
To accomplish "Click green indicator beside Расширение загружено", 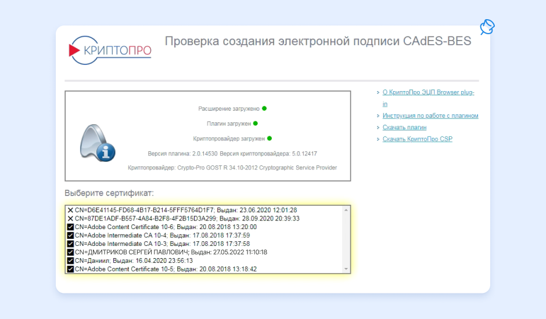I will tap(264, 108).
